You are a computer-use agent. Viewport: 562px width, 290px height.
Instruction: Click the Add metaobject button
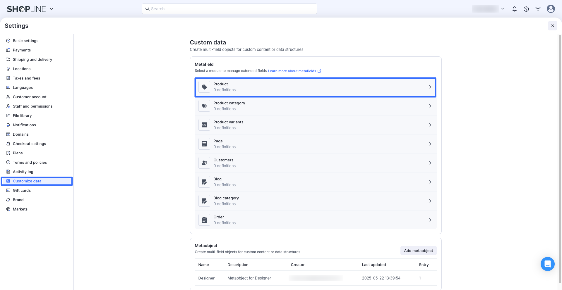coord(418,251)
